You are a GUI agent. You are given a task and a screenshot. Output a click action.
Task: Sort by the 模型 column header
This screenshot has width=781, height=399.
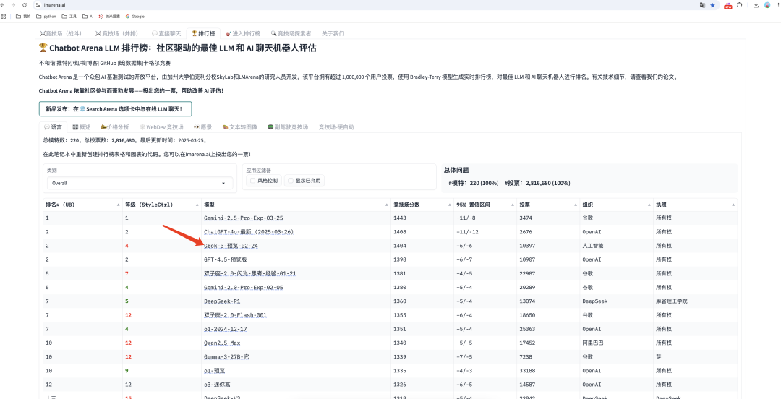pyautogui.click(x=296, y=205)
